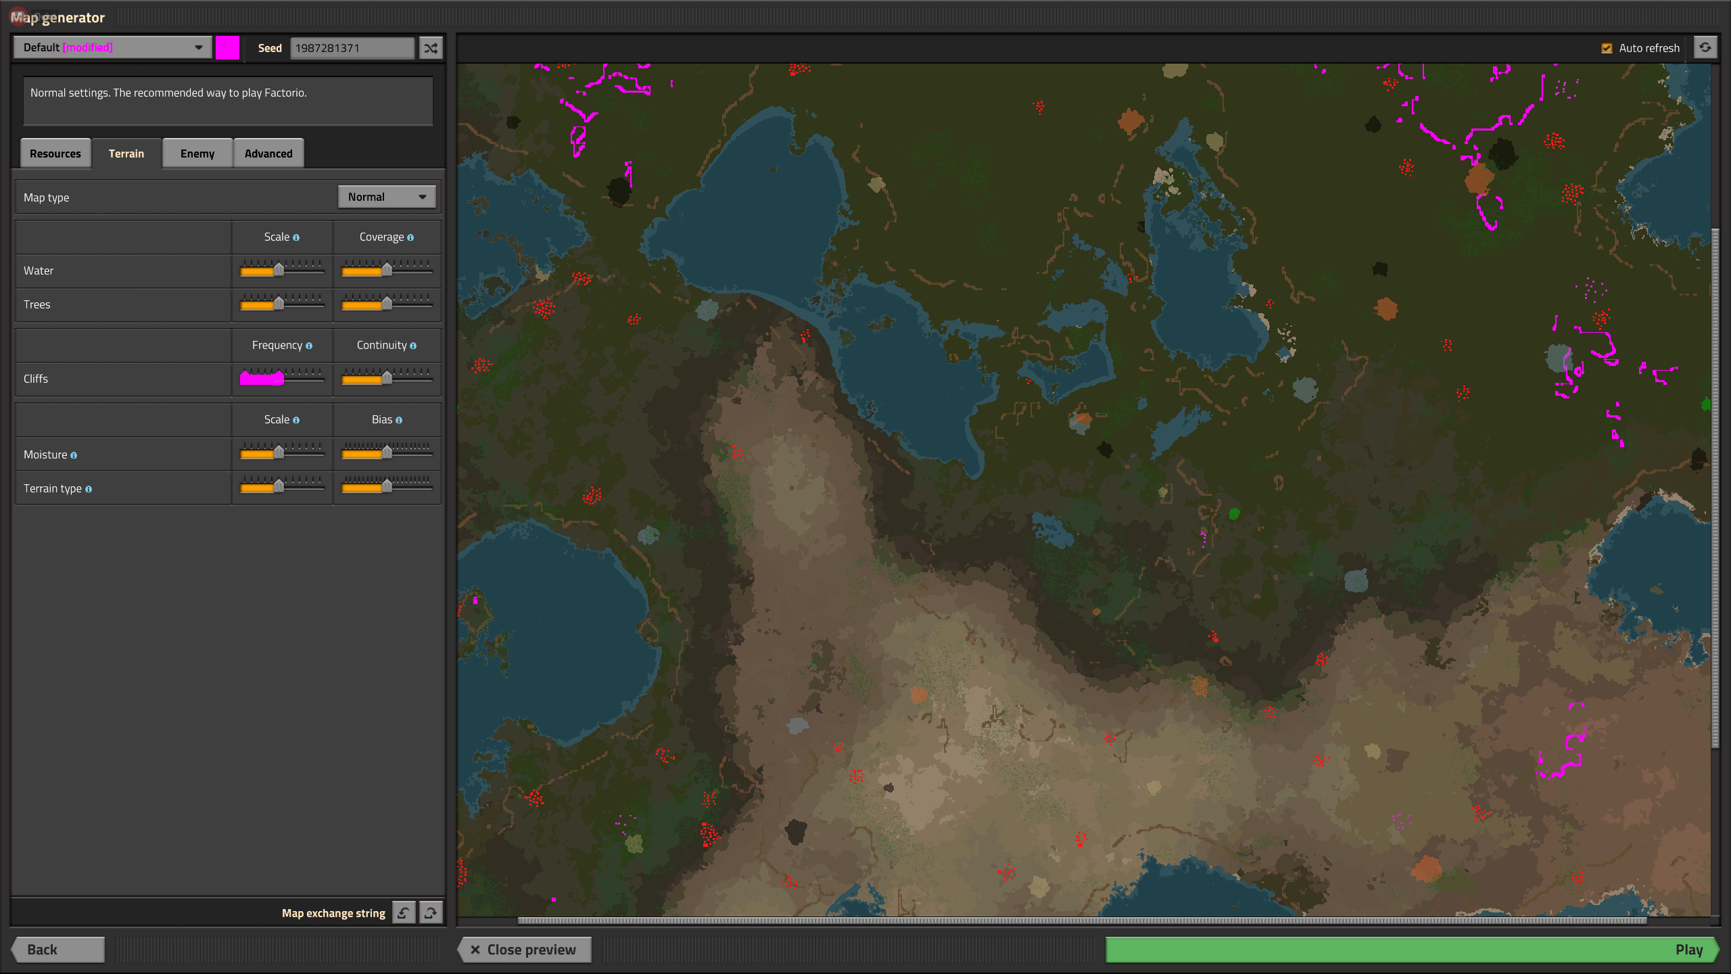The width and height of the screenshot is (1731, 974).
Task: Show info tooltip for Coverage column
Action: tap(410, 237)
